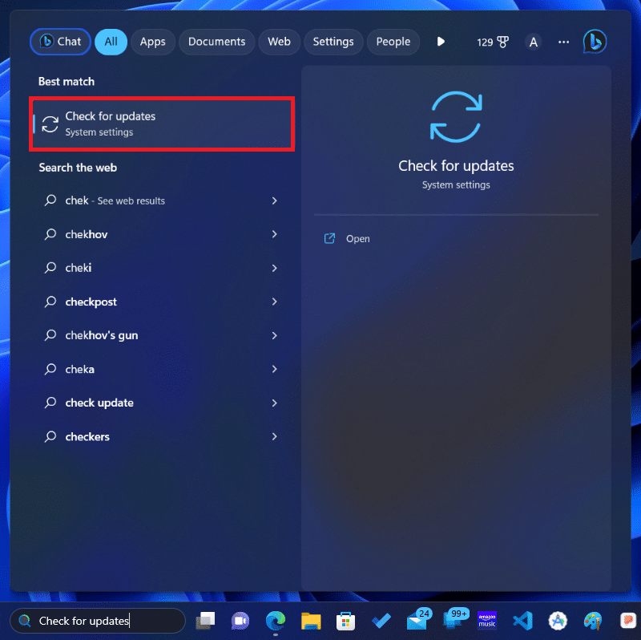
Task: Click Open in the preview pane
Action: click(x=357, y=239)
